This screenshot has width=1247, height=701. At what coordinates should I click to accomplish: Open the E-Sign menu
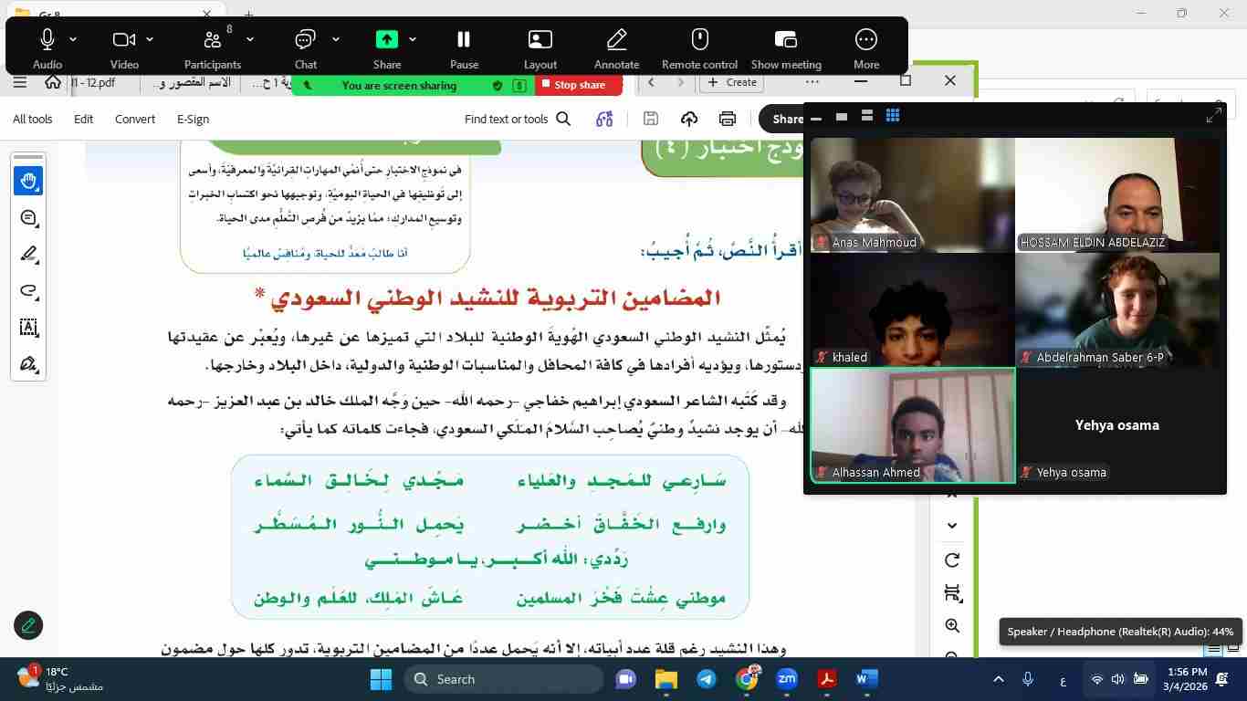click(x=193, y=119)
